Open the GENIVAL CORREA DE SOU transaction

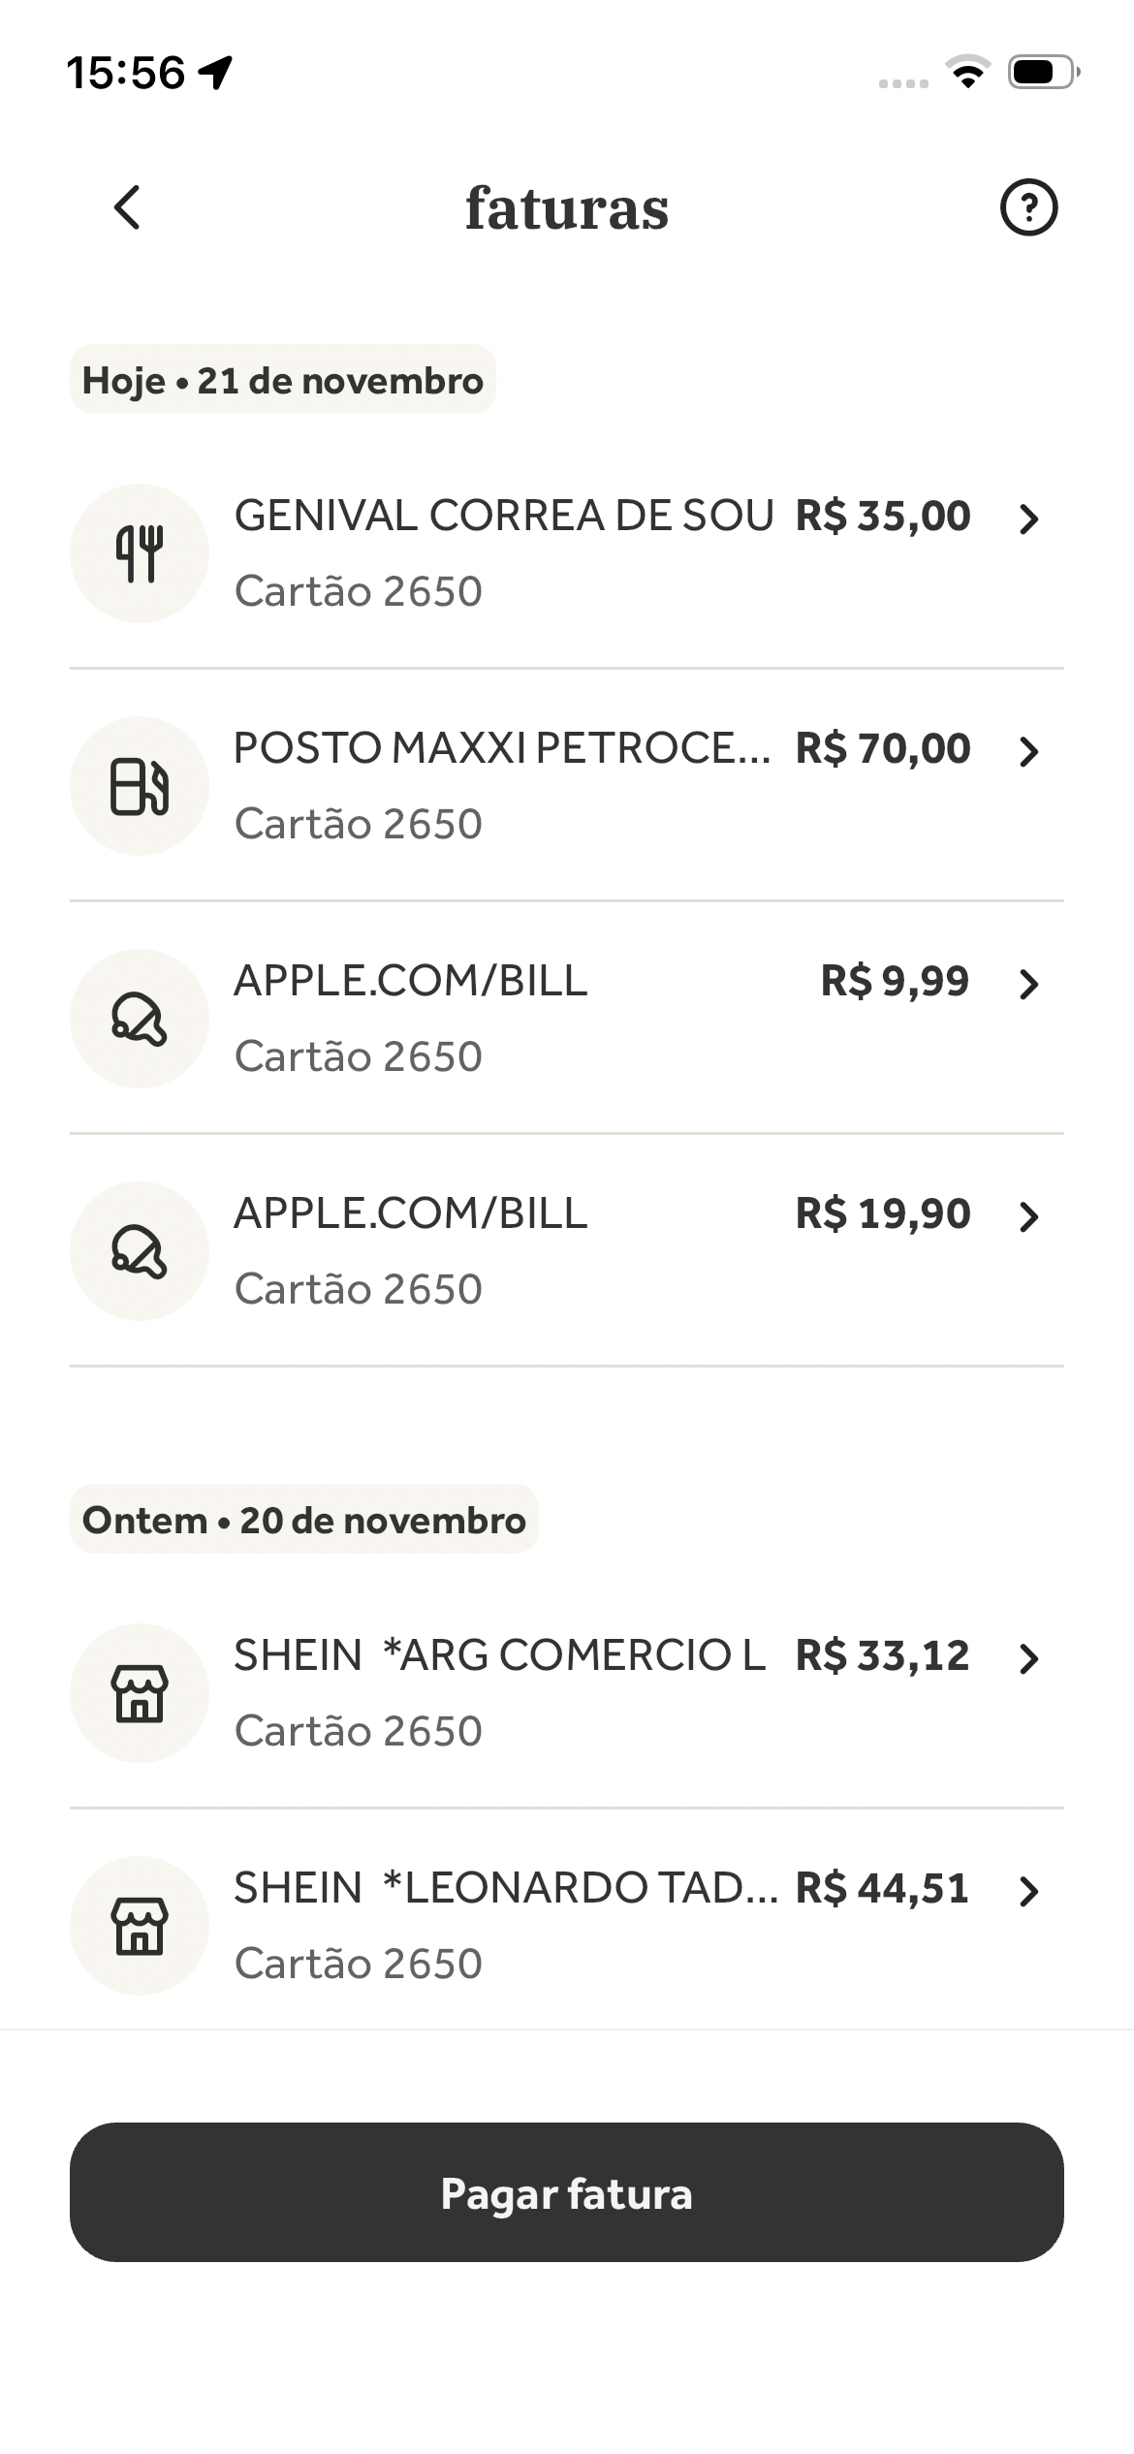[x=504, y=516]
